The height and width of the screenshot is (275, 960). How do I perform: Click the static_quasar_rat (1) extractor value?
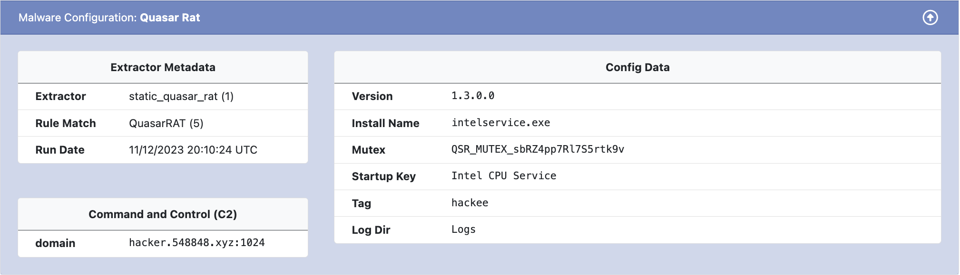[x=181, y=96]
